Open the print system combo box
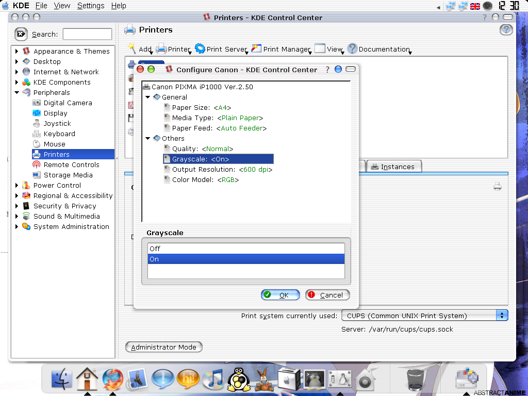This screenshot has height=396, width=528. click(424, 316)
